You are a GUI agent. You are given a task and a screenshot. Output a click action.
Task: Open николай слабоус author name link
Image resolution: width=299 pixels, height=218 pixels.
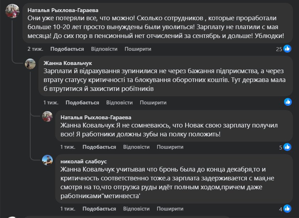point(83,161)
